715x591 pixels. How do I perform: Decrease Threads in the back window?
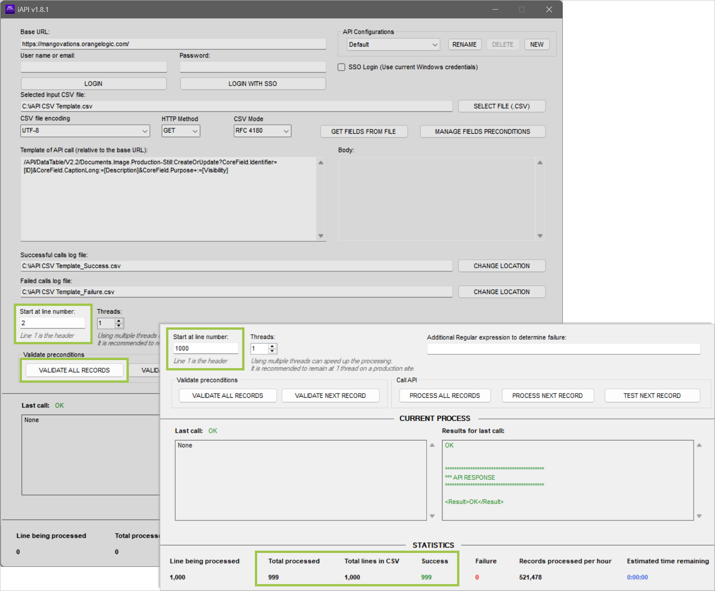click(x=119, y=326)
